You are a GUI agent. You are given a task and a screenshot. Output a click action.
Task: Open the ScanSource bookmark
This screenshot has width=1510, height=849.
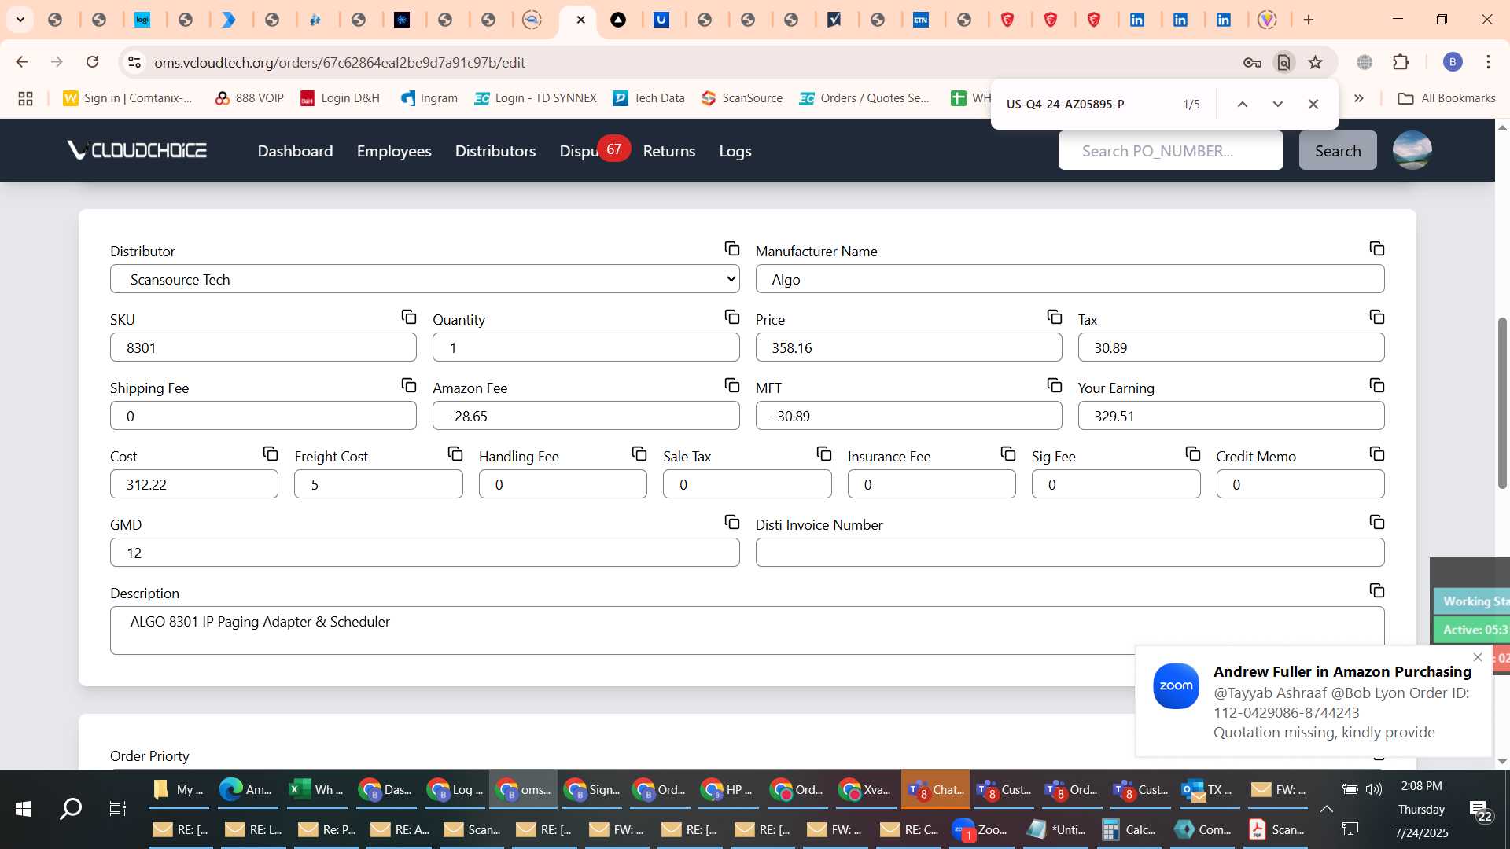(742, 98)
